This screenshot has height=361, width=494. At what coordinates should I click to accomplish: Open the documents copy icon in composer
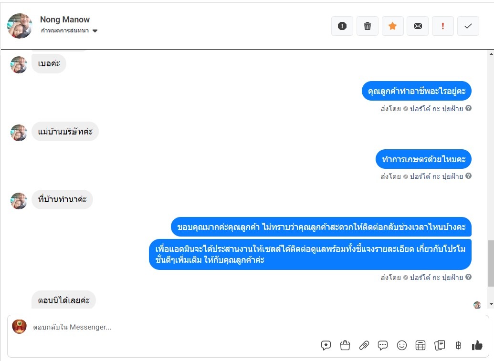pos(440,345)
